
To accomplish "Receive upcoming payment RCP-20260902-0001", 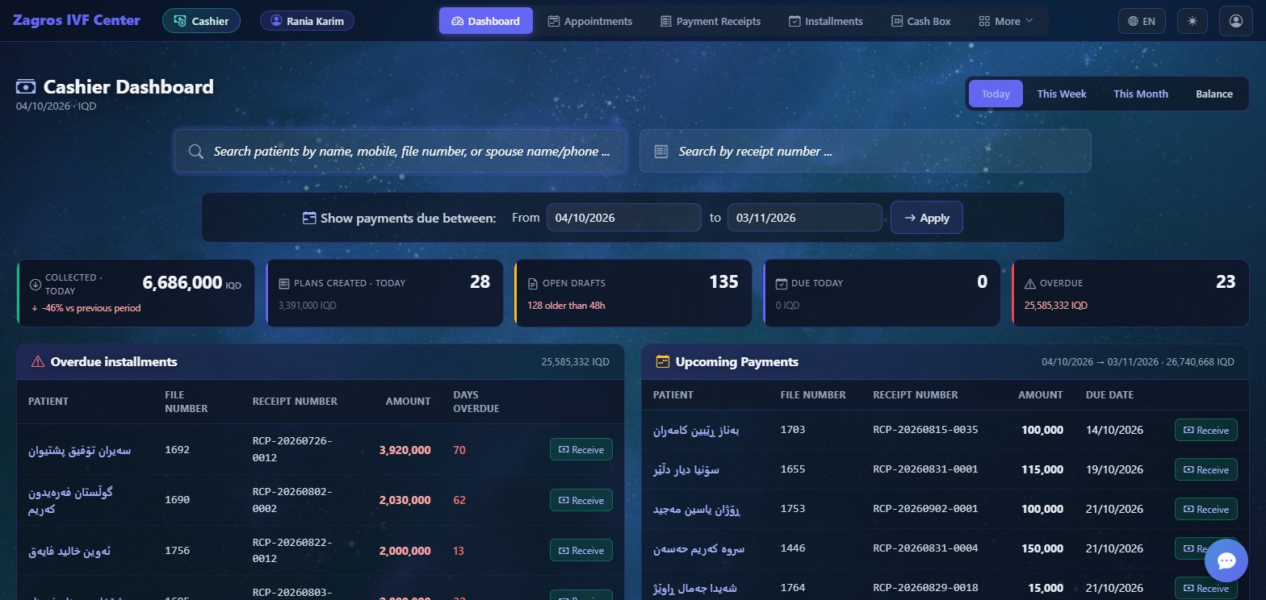I will pyautogui.click(x=1206, y=509).
